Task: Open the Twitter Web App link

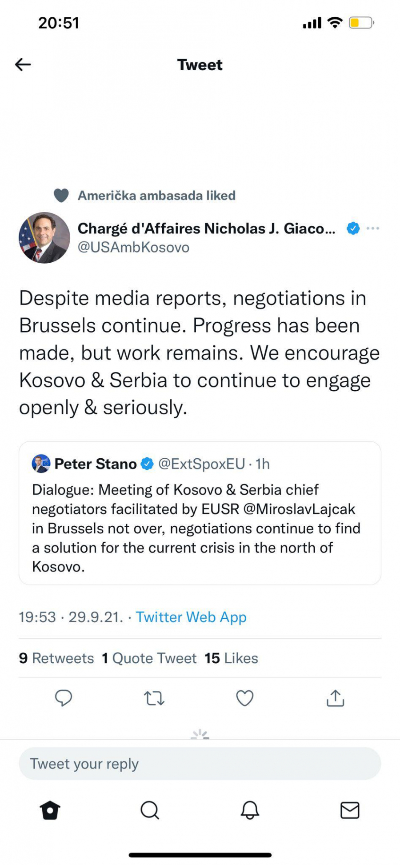Action: pos(191,617)
